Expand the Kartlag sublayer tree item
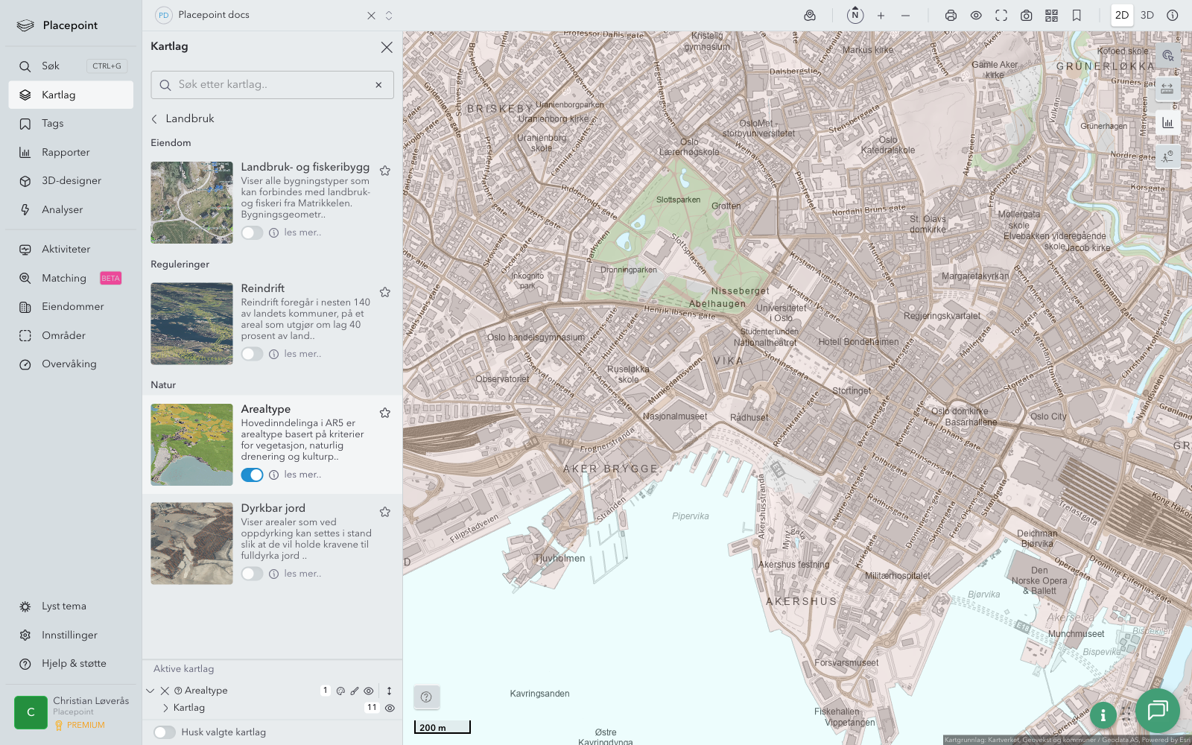The height and width of the screenshot is (745, 1192). click(x=165, y=708)
